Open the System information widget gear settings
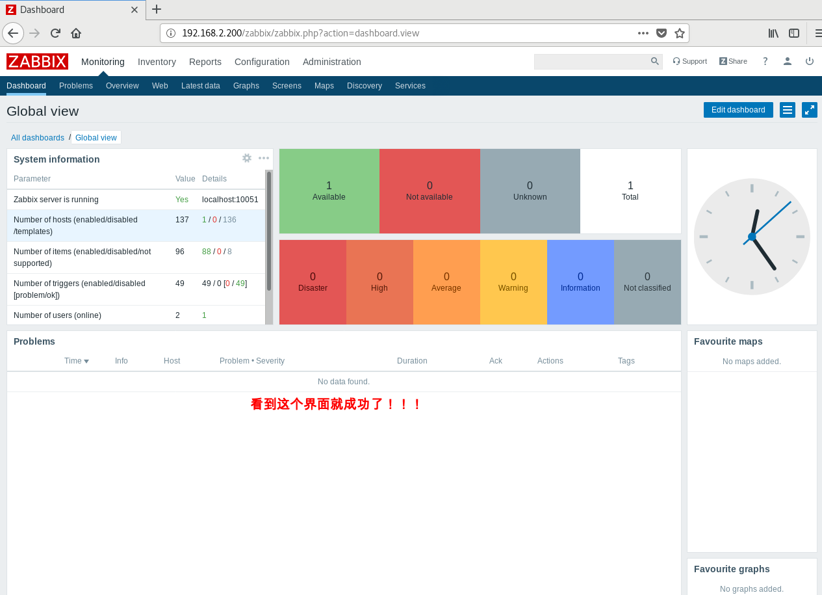This screenshot has width=822, height=595. click(x=247, y=158)
